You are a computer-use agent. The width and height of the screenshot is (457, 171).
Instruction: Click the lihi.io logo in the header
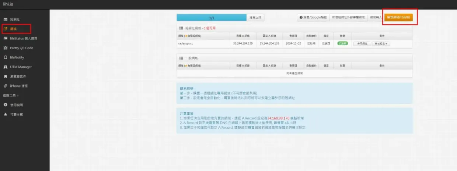(8, 4)
